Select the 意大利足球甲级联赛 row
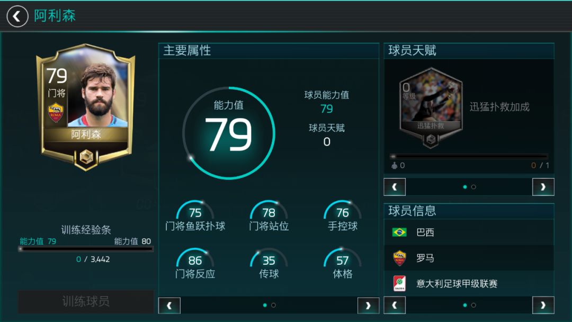This screenshot has width=572, height=322. [x=469, y=283]
